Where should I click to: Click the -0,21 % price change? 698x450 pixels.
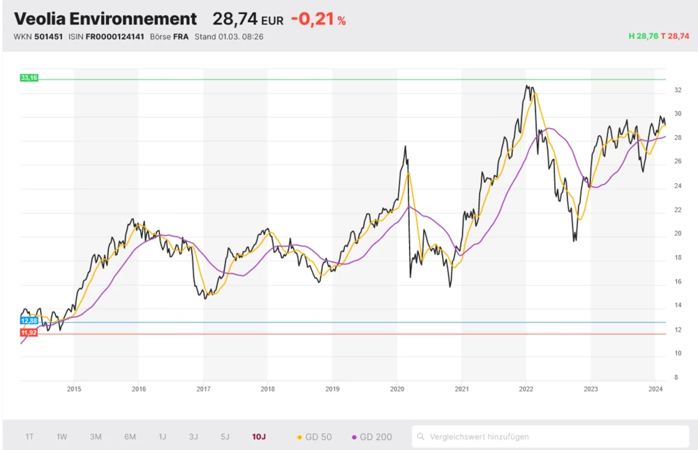coord(318,20)
